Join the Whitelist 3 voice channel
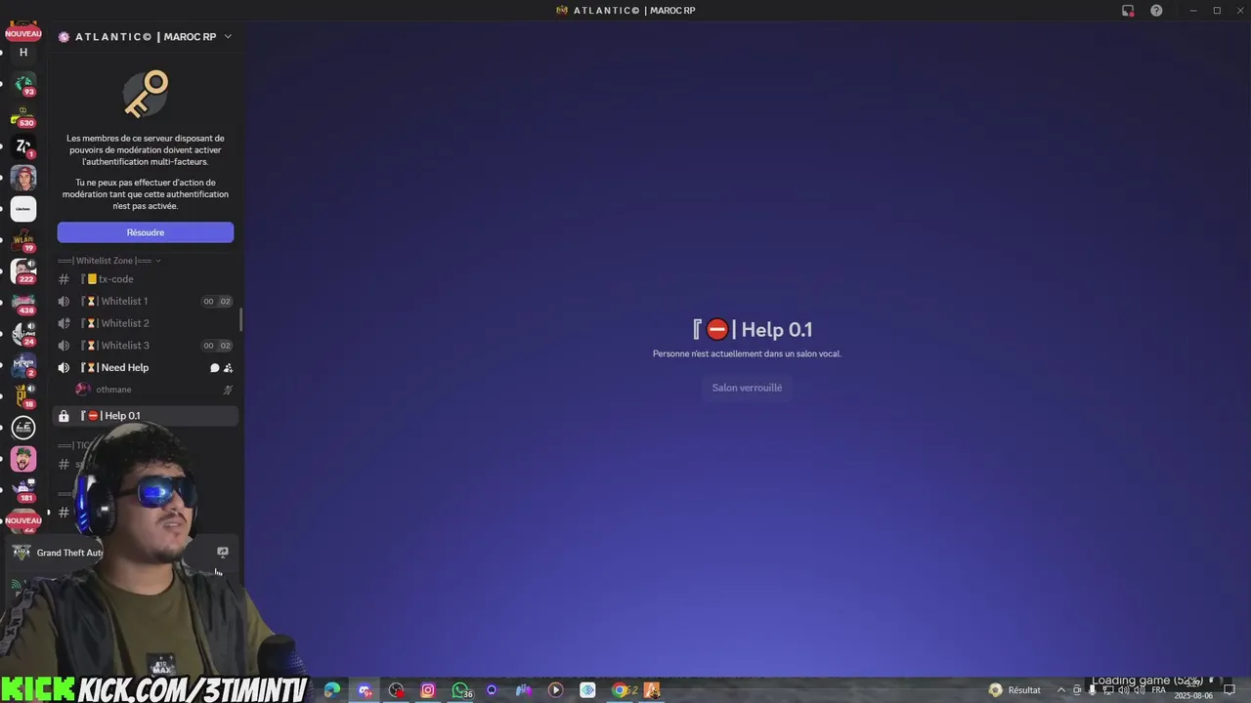Viewport: 1251px width, 703px height. coord(146,346)
